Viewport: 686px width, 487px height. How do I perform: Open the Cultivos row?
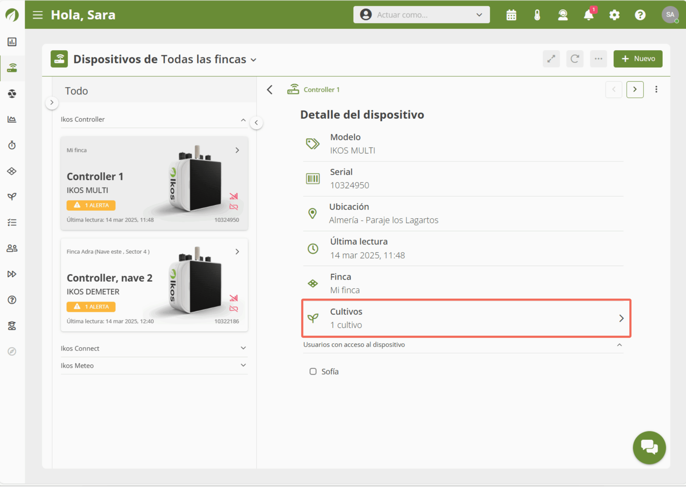tap(466, 318)
